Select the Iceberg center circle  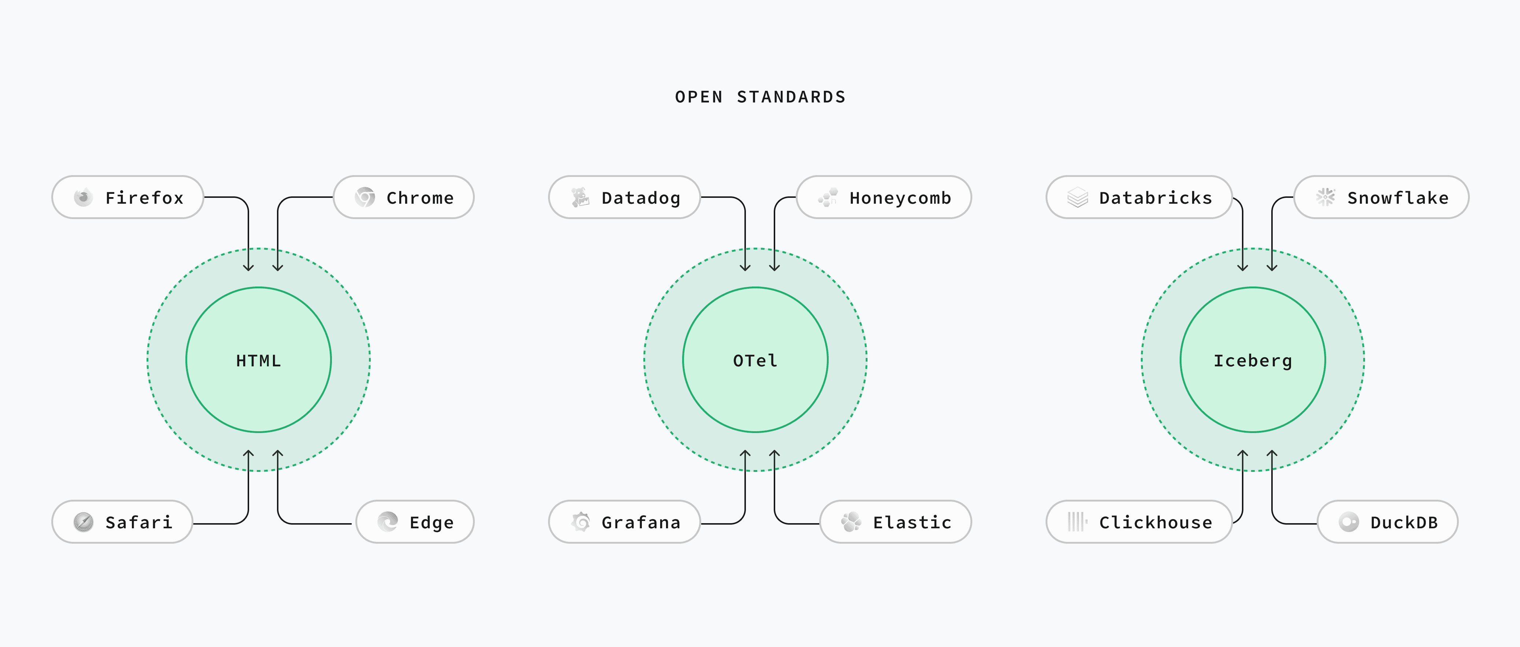(x=1253, y=360)
